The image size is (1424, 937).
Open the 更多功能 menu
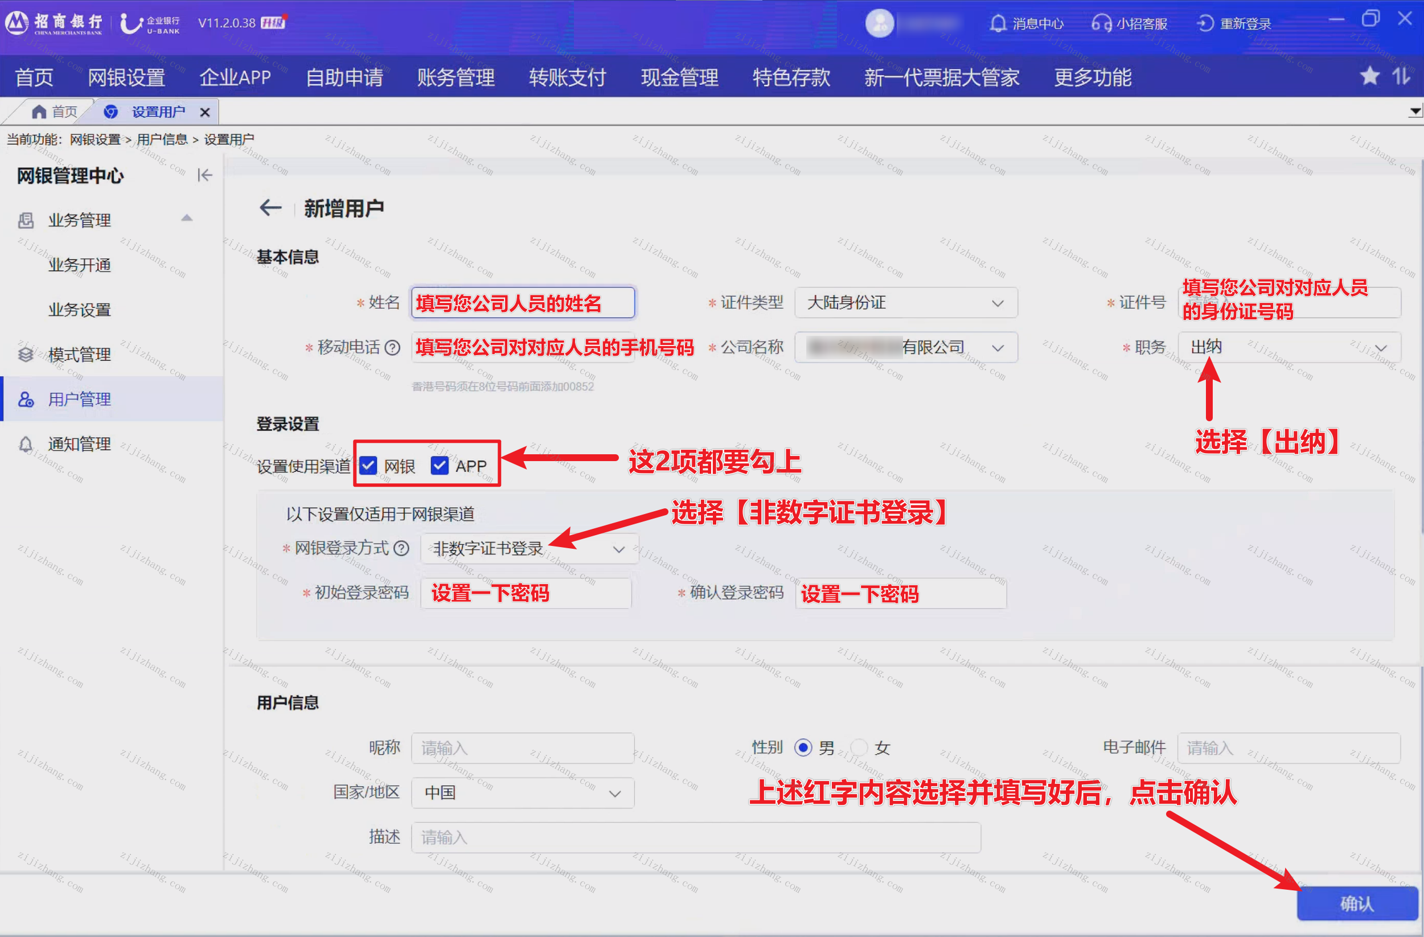pyautogui.click(x=1093, y=77)
